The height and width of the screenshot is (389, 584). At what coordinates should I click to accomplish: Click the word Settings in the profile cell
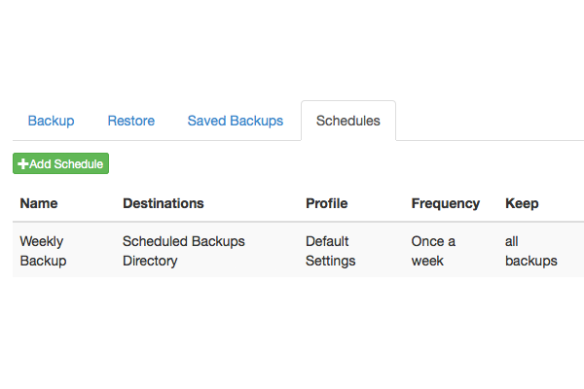[x=330, y=261]
